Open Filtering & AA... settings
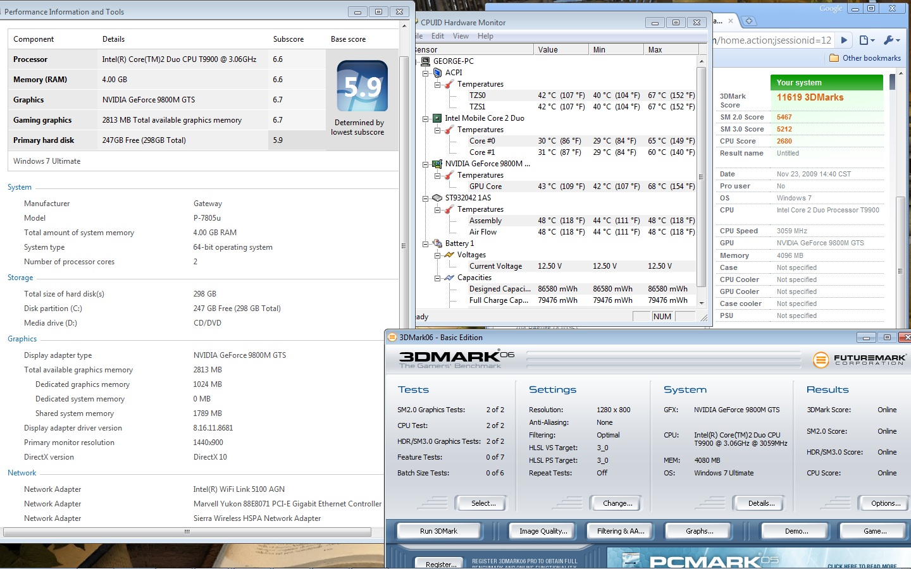Screen dimensions: 911x569 621,531
